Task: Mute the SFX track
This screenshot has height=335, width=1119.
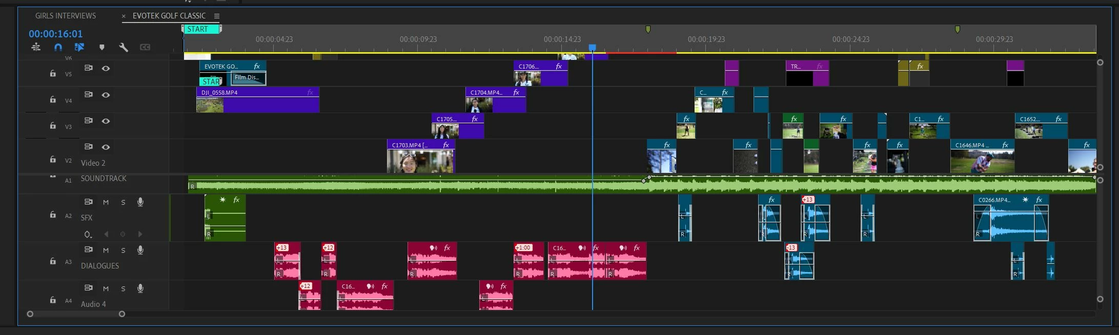Action: pos(106,203)
